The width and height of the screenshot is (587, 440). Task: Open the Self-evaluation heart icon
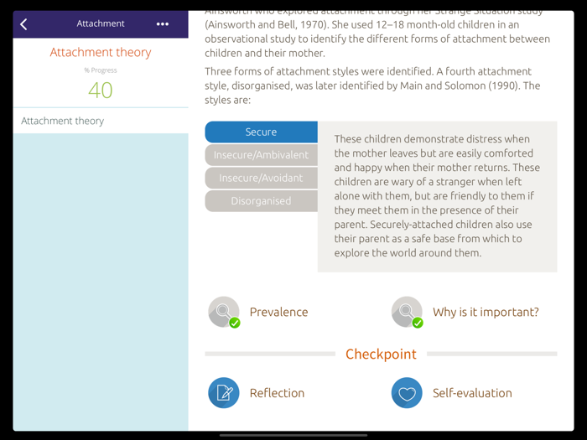(407, 393)
